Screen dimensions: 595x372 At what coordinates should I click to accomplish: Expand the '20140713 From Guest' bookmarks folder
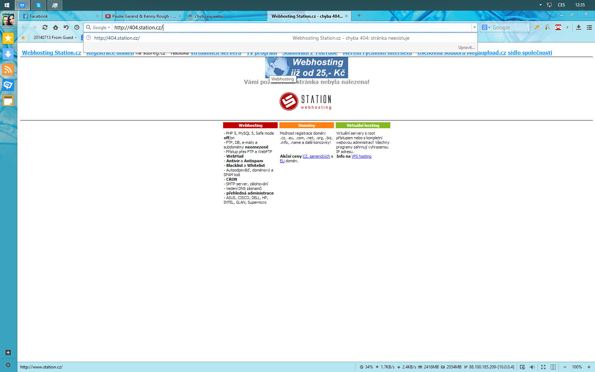pos(55,38)
